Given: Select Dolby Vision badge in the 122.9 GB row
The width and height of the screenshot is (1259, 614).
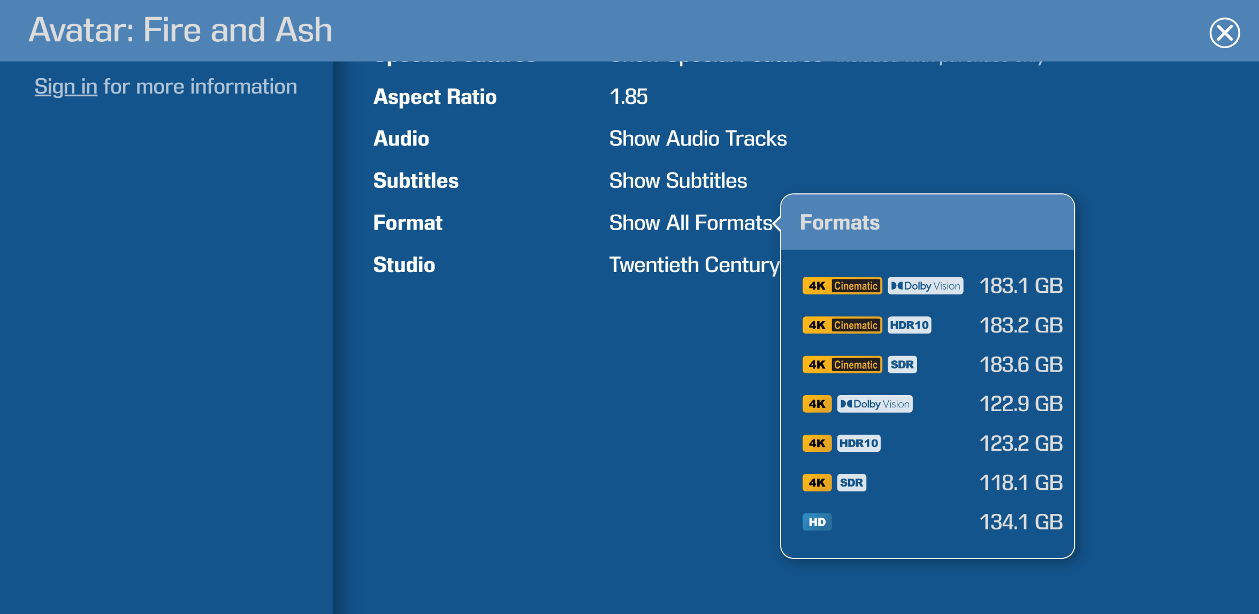Looking at the screenshot, I should point(875,404).
